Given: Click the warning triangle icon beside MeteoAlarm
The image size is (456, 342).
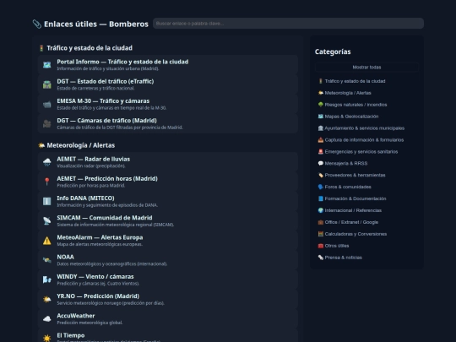Looking at the screenshot, I should point(46,240).
